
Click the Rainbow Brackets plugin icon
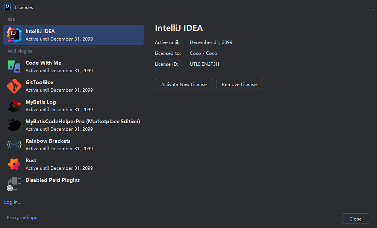(14, 145)
